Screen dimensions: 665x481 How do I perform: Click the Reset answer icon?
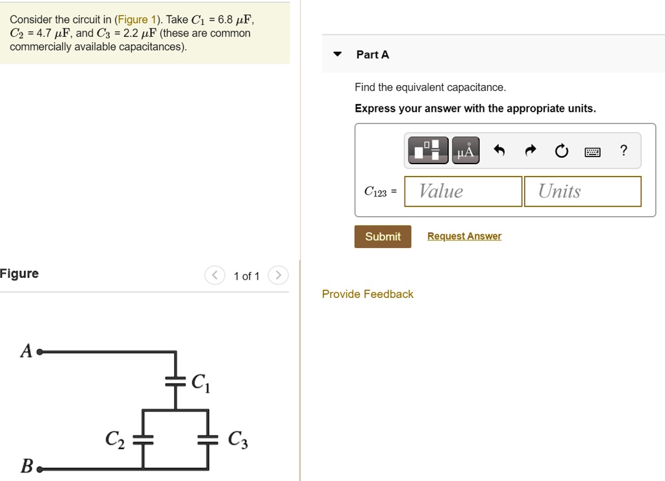click(561, 150)
